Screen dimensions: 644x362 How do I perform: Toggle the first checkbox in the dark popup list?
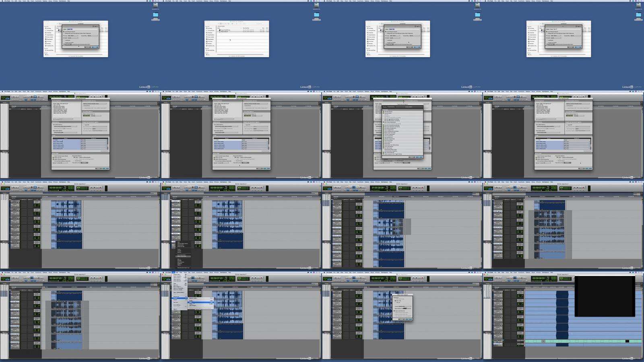click(384, 111)
